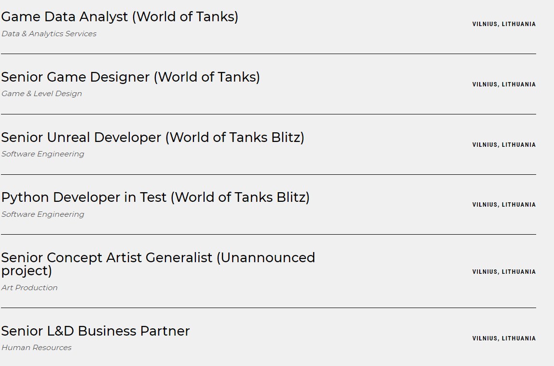554x366 pixels.
Task: Click Software Engineering under Senior Unreal Developer
Action: [x=43, y=154]
